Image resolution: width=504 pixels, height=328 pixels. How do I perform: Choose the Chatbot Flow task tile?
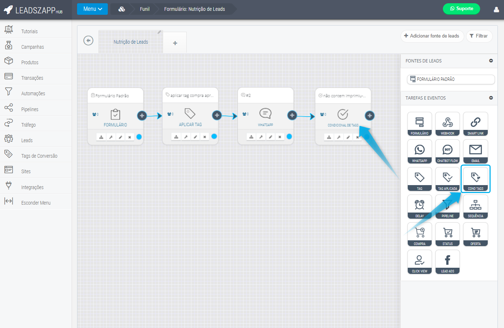pos(448,152)
